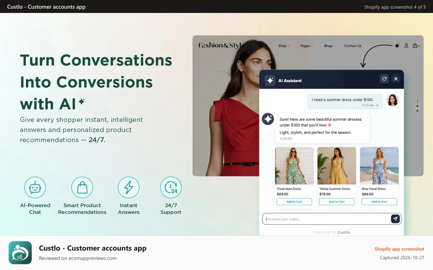Expand the Pages dropdown menu
Image resolution: width=433 pixels, height=270 pixels.
307,46
